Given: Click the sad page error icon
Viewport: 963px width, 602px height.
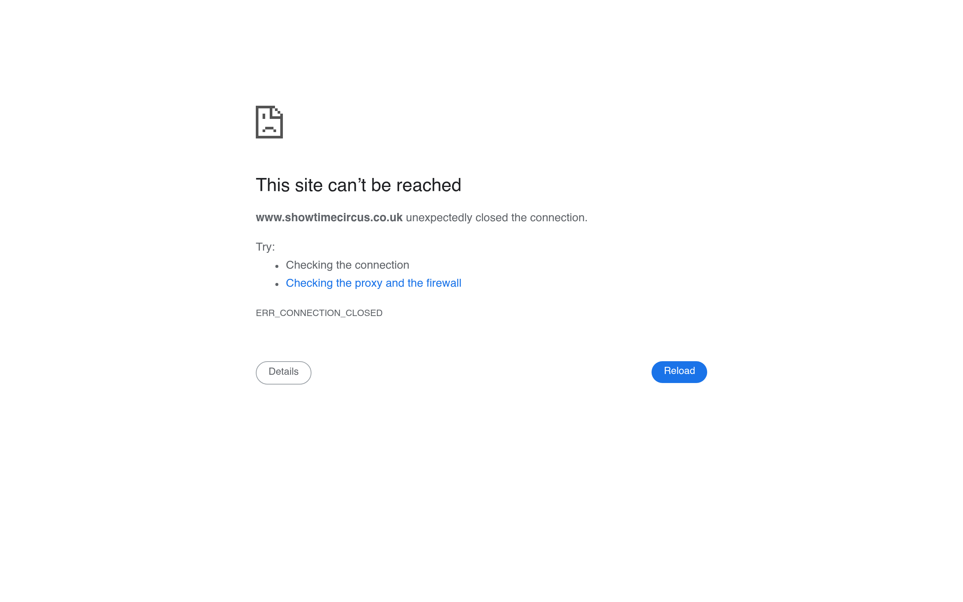Looking at the screenshot, I should coord(269,122).
